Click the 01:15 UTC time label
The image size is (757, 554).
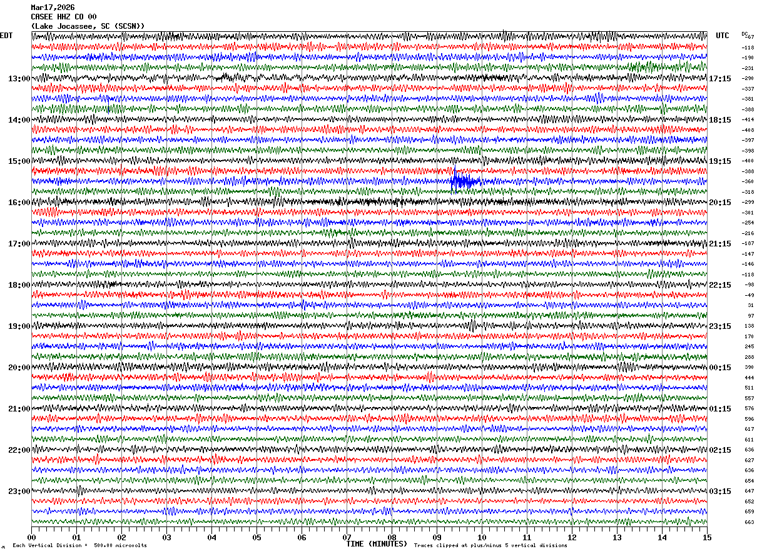click(x=720, y=409)
